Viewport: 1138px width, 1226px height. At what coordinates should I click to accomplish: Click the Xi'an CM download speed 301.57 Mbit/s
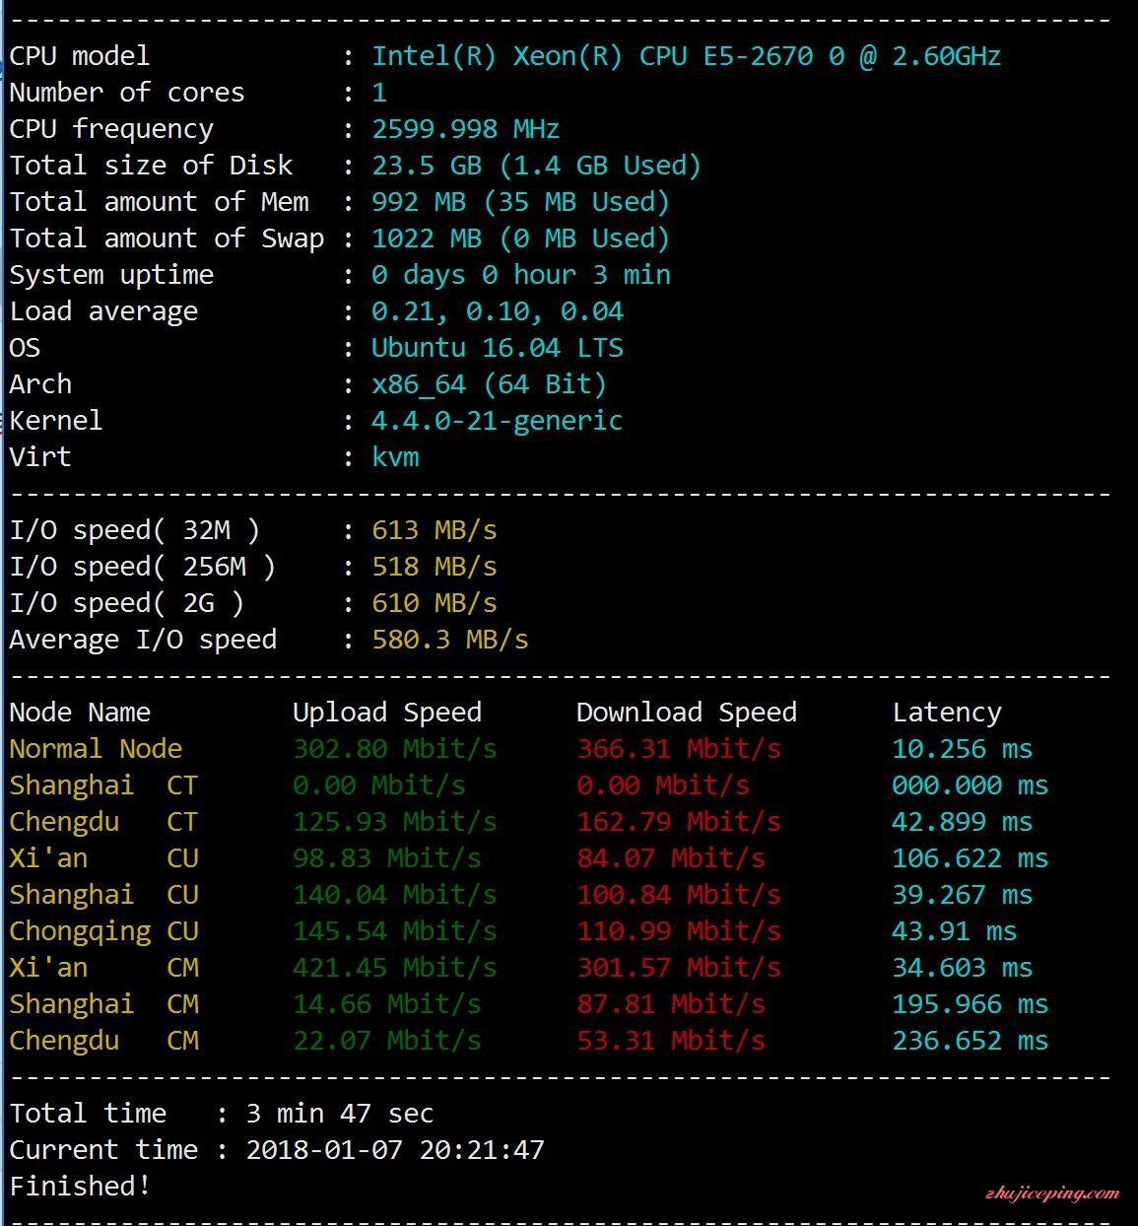(679, 968)
